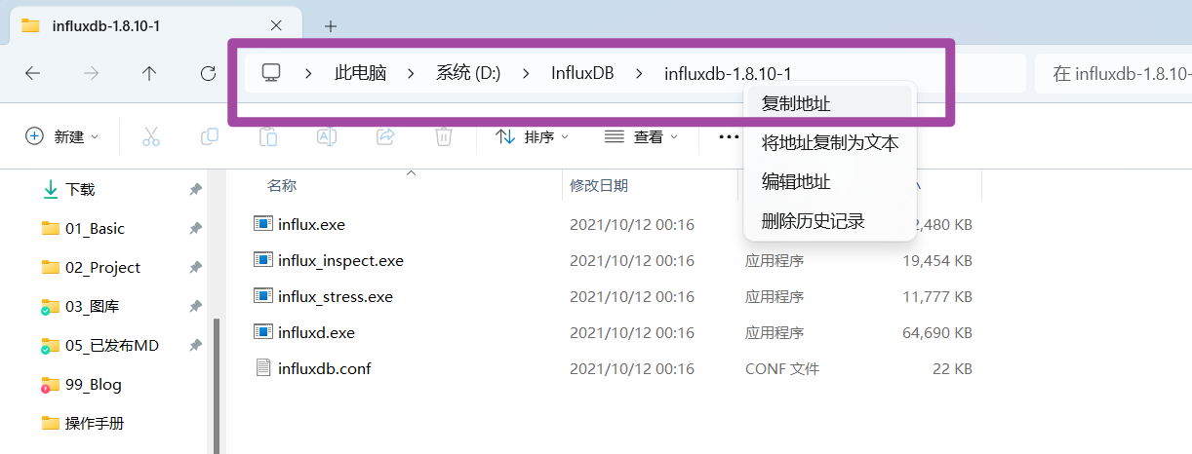Viewport: 1192px width, 454px height.
Task: Rename selected item using toolbar icon
Action: coord(326,136)
